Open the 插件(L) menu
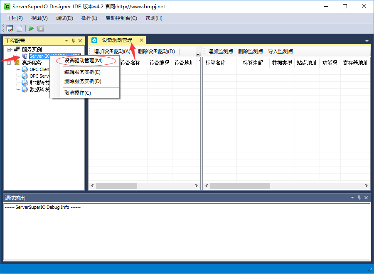The height and width of the screenshot is (274, 374). [89, 18]
